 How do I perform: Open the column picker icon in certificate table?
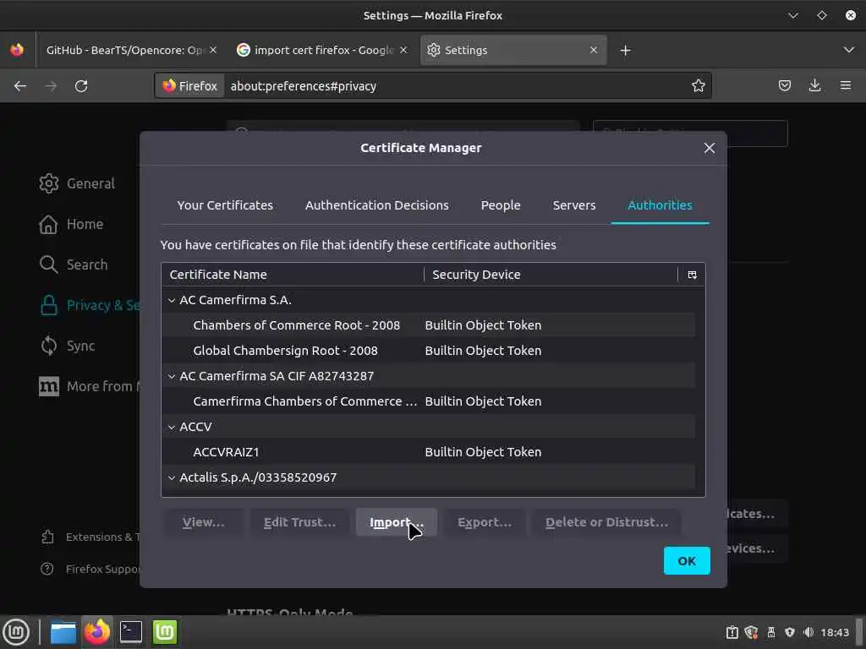click(692, 275)
